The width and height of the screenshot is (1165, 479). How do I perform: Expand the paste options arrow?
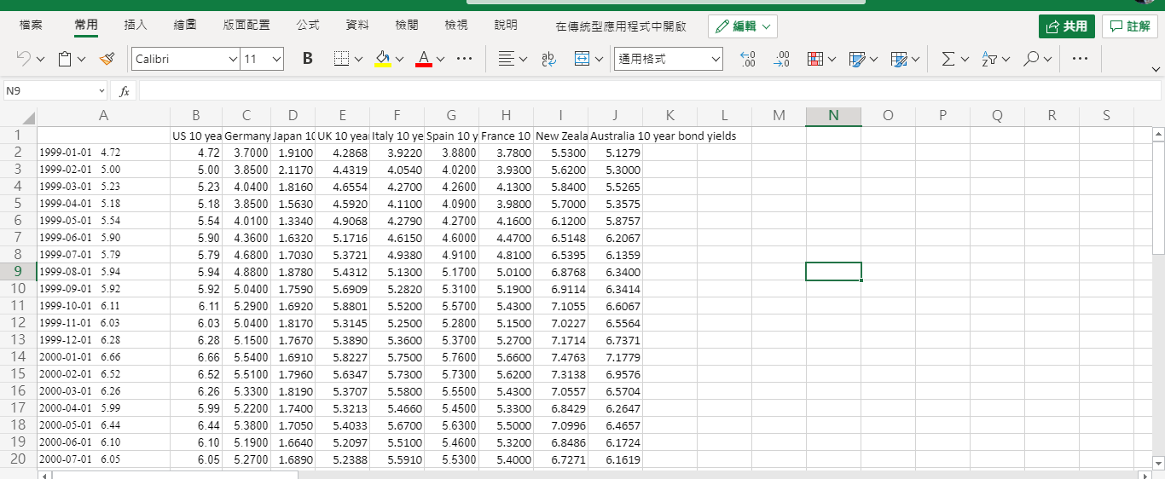[82, 60]
